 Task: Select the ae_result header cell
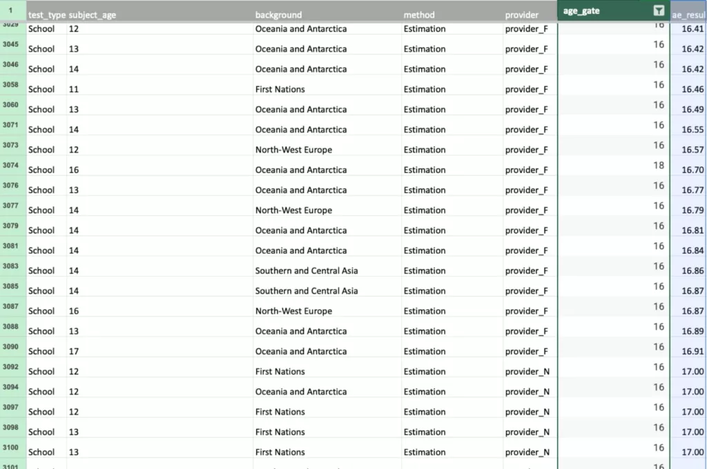click(x=688, y=14)
